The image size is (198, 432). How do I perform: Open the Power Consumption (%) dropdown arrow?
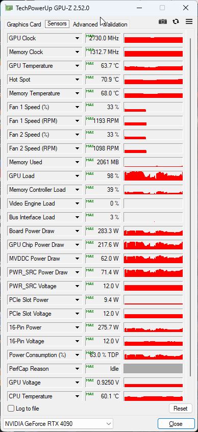pyautogui.click(x=77, y=355)
